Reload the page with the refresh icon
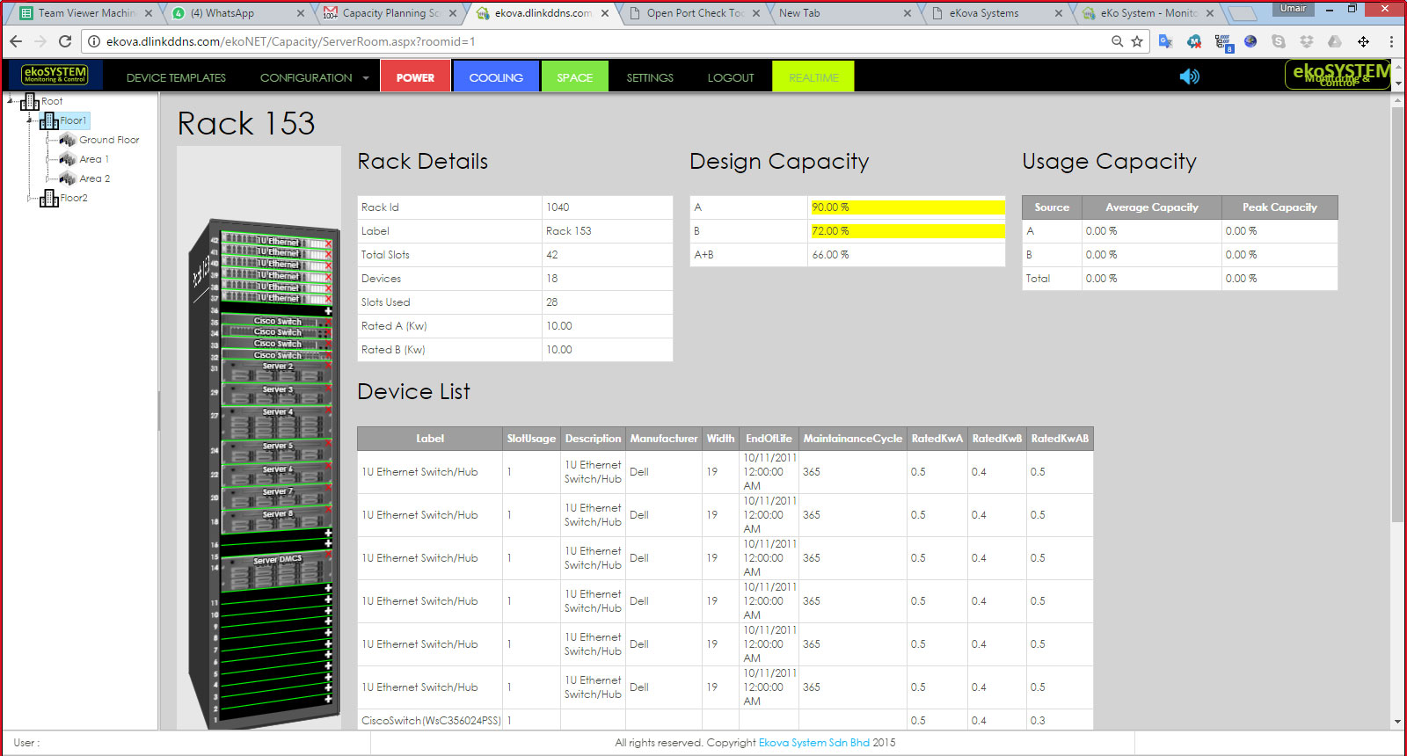 click(x=65, y=41)
